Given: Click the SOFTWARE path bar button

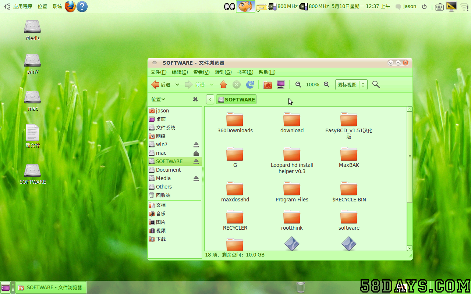Looking at the screenshot, I should tap(236, 100).
